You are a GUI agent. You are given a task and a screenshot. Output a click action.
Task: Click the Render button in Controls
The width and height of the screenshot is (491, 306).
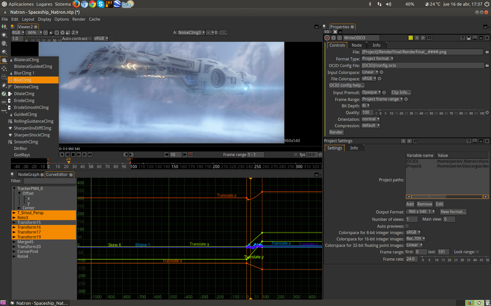pyautogui.click(x=336, y=132)
